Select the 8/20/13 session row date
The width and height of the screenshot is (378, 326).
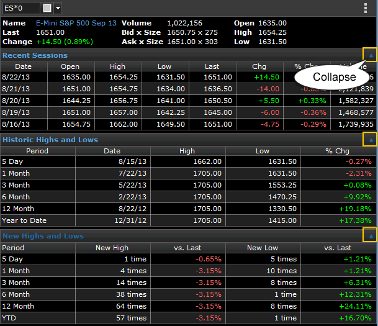[x=16, y=101]
